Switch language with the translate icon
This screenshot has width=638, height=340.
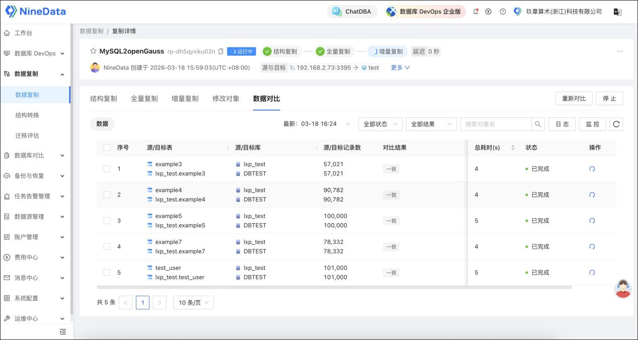click(618, 12)
